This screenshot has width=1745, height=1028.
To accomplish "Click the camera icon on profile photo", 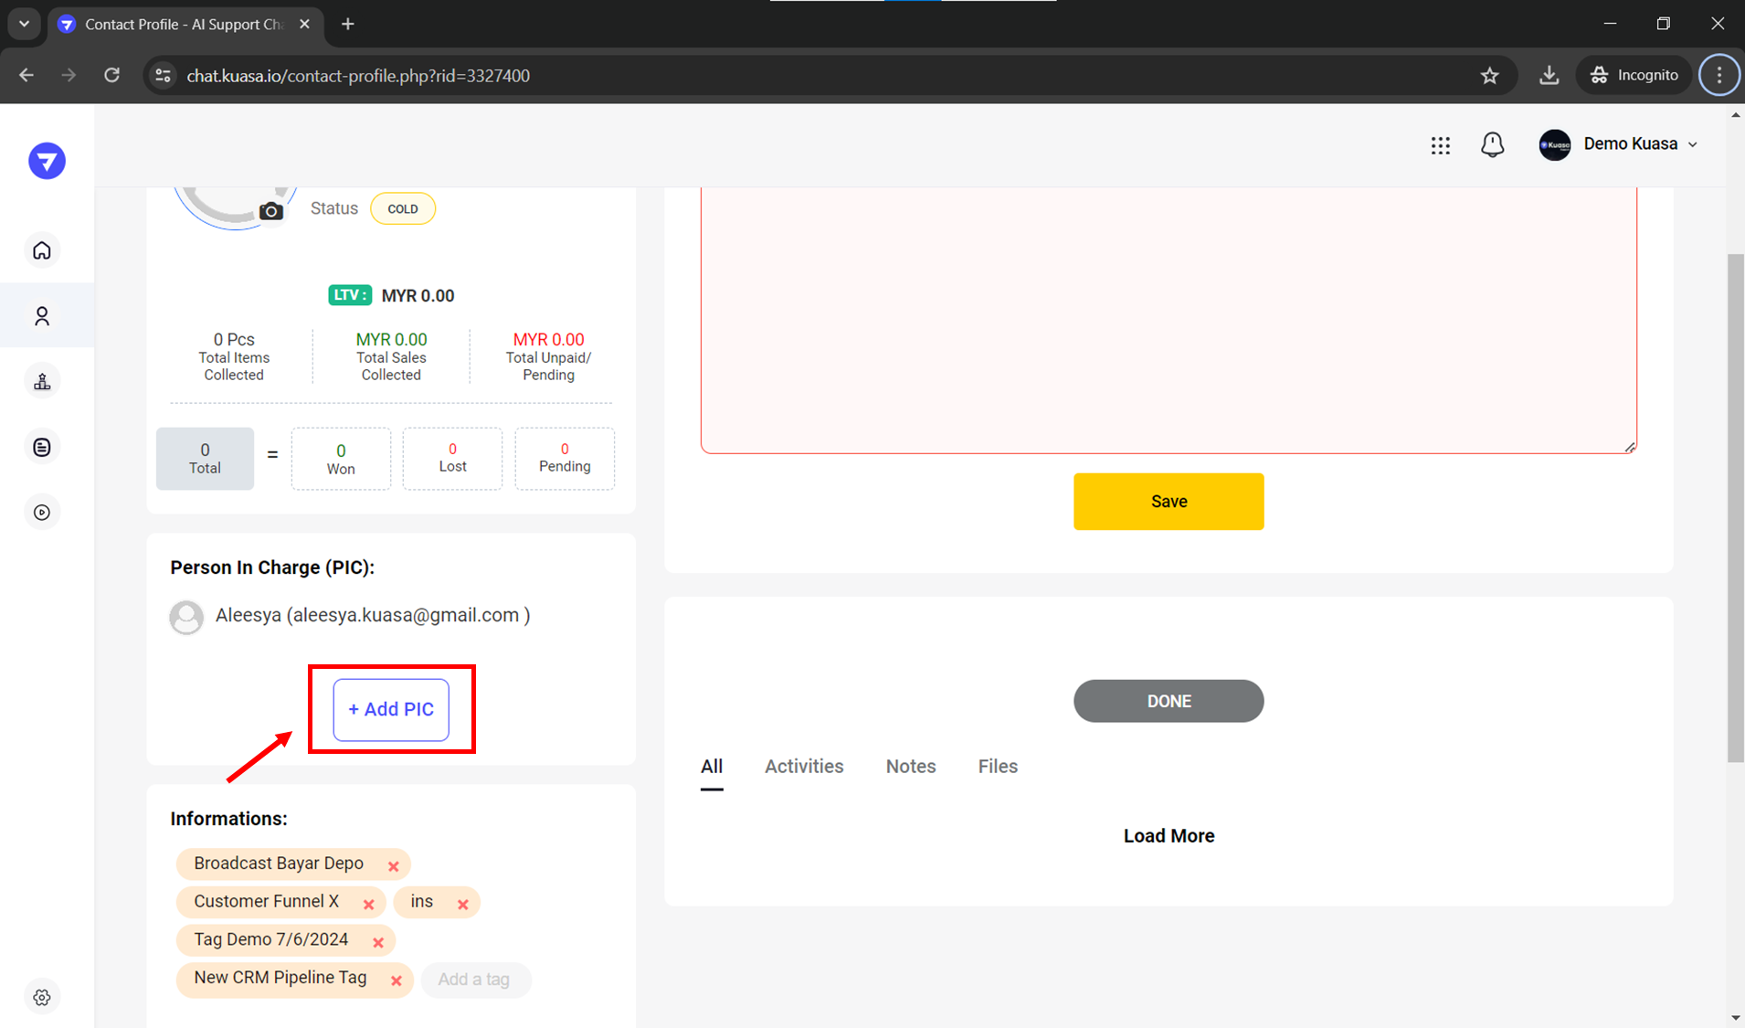I will pyautogui.click(x=270, y=211).
